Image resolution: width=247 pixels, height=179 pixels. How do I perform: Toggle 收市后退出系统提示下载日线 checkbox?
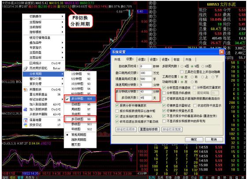[117, 122]
